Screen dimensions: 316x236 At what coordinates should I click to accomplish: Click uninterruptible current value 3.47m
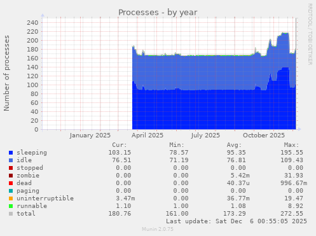(x=125, y=198)
